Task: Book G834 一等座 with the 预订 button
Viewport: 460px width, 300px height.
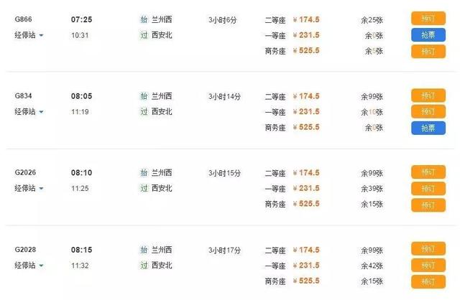Action: point(428,112)
